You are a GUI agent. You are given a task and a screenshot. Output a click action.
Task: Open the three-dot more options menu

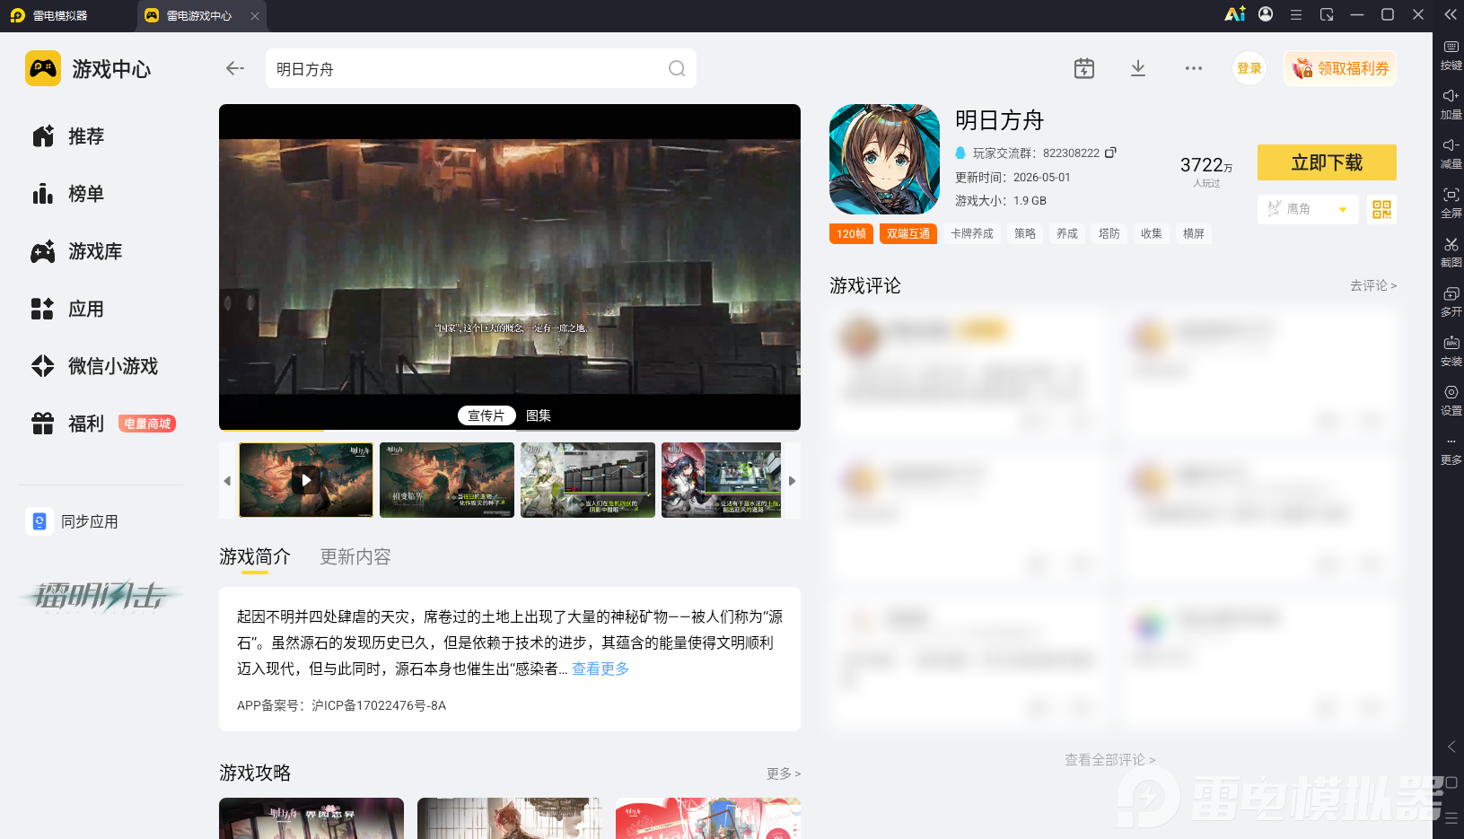pyautogui.click(x=1193, y=68)
